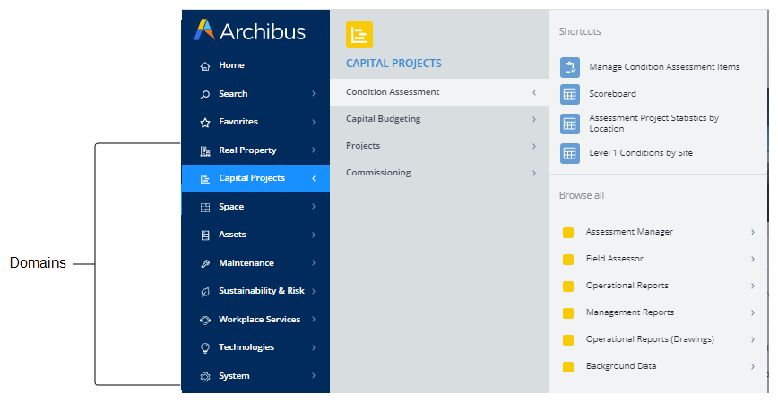Expand the Assessment Manager chevron

pos(753,233)
